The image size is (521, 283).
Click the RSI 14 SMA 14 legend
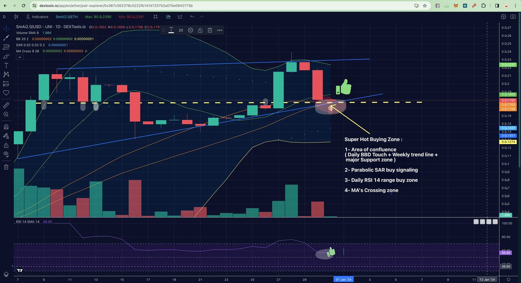(x=27, y=222)
